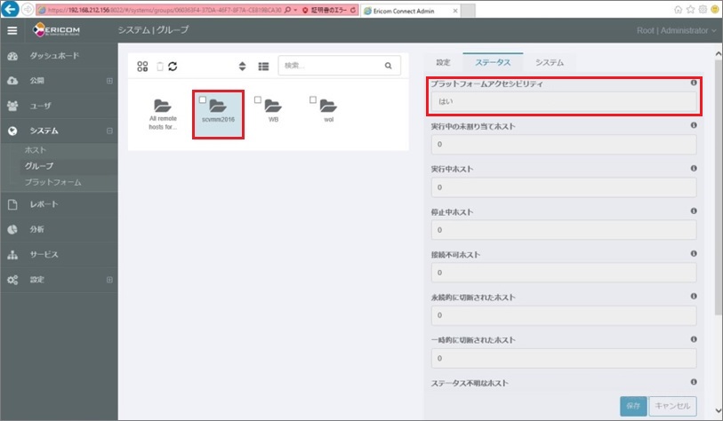Click the キャンセル button
The image size is (723, 421).
pyautogui.click(x=672, y=405)
